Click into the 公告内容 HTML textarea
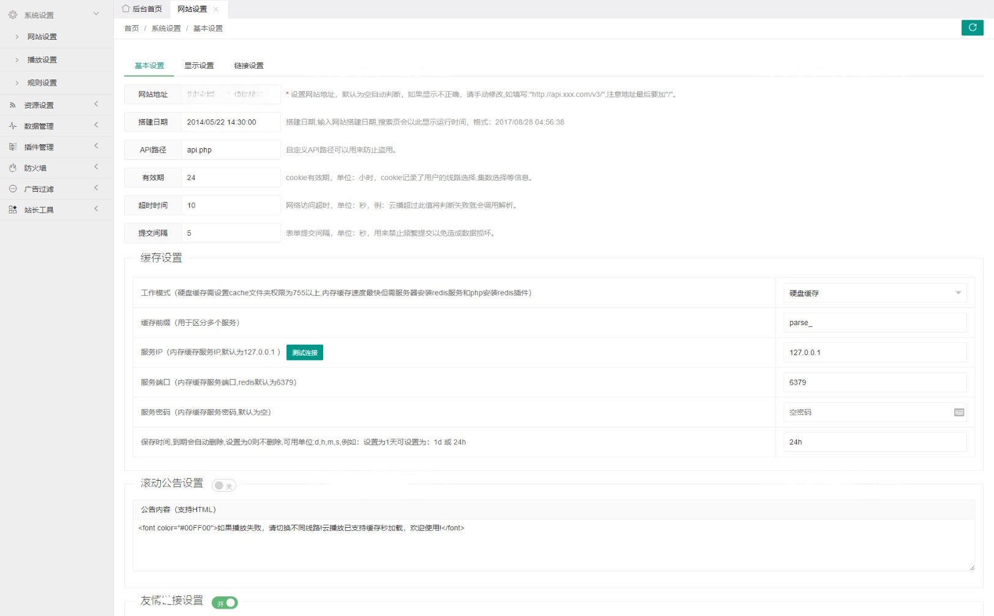This screenshot has height=616, width=994. pyautogui.click(x=553, y=545)
